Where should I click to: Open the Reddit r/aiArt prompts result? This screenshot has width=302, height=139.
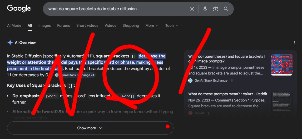[x=228, y=94]
